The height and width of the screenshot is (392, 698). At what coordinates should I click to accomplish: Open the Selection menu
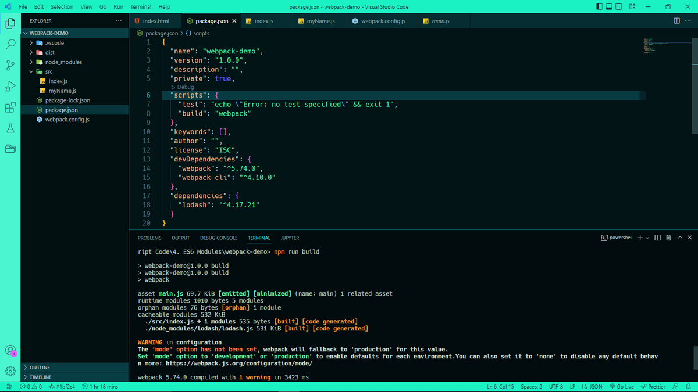click(x=62, y=7)
